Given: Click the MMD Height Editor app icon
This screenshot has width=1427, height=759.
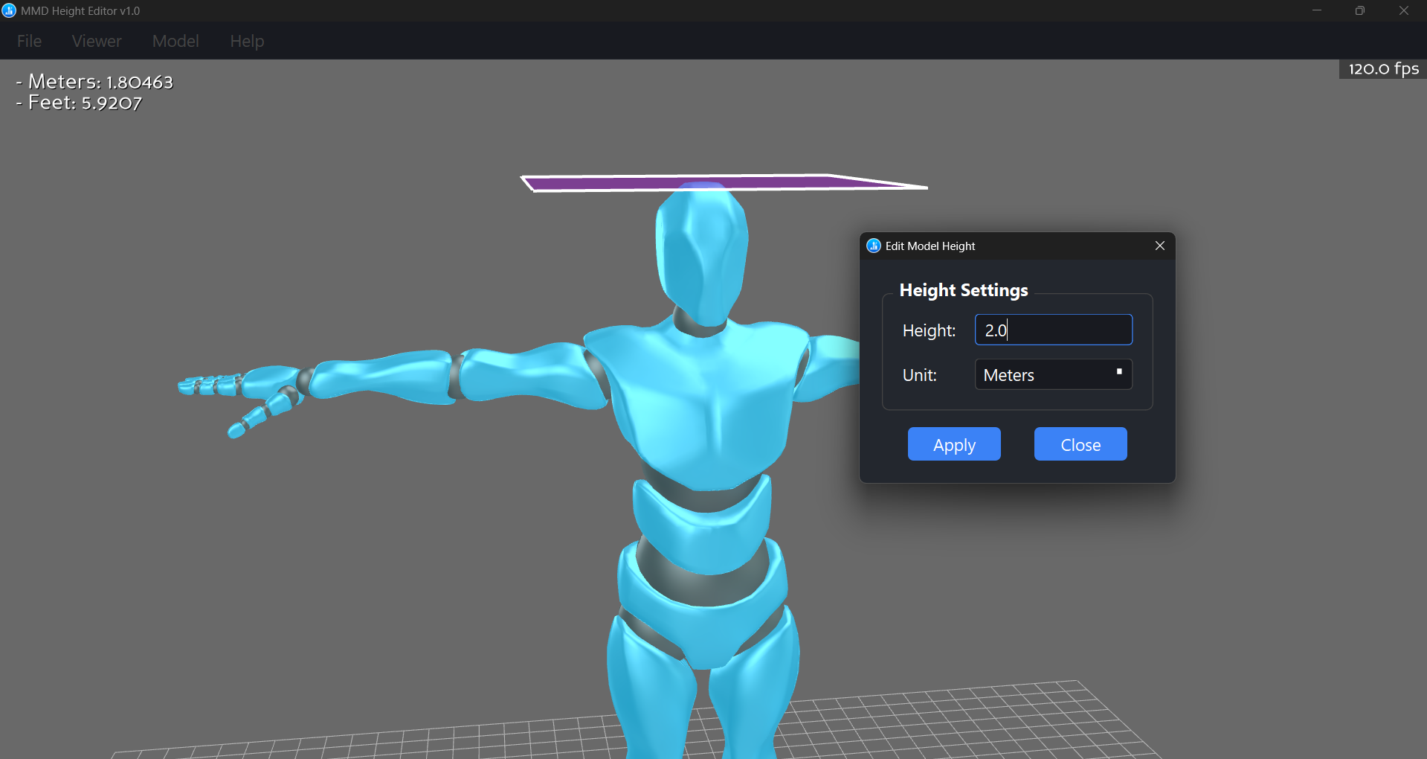Looking at the screenshot, I should coord(9,10).
